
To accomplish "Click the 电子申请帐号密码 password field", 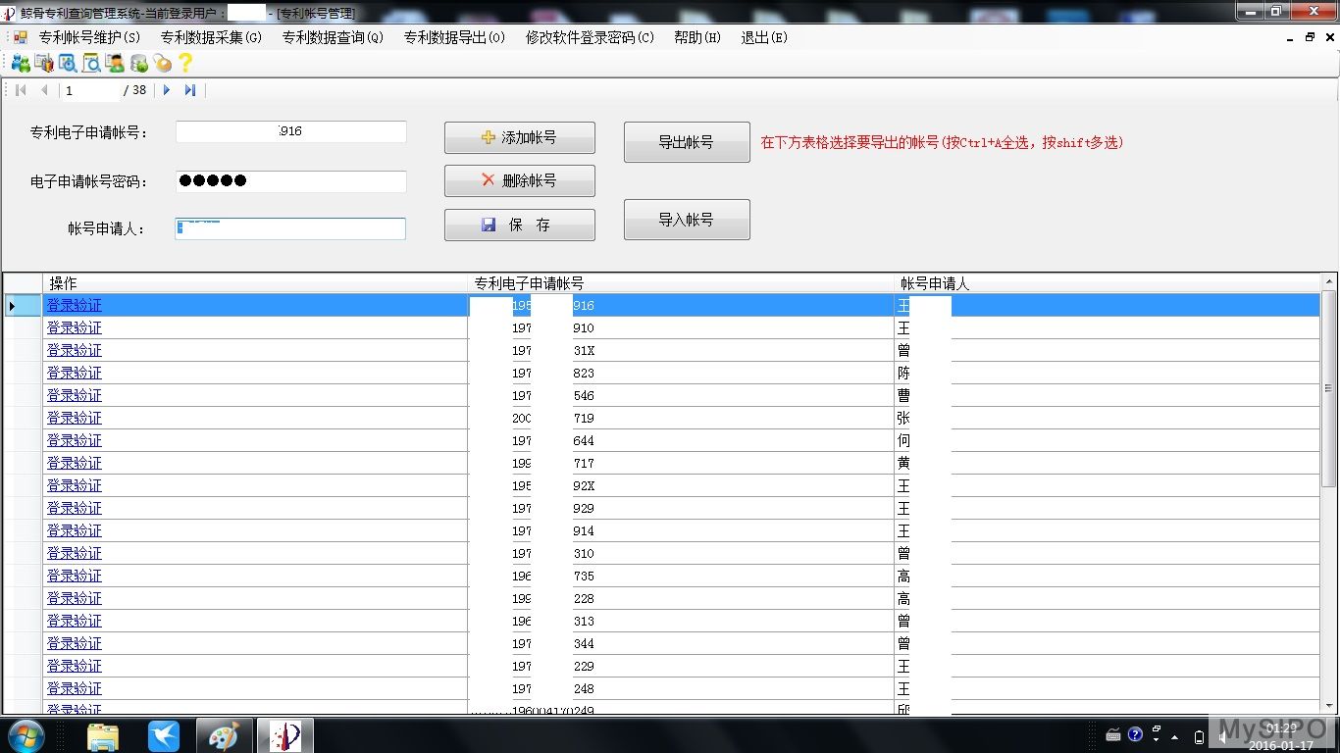I will [x=290, y=181].
